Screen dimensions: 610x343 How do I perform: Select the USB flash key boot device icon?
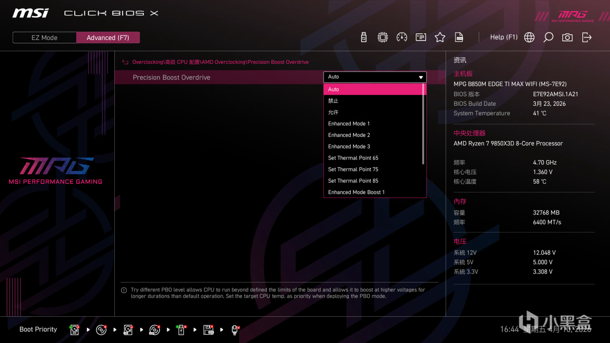point(181,329)
